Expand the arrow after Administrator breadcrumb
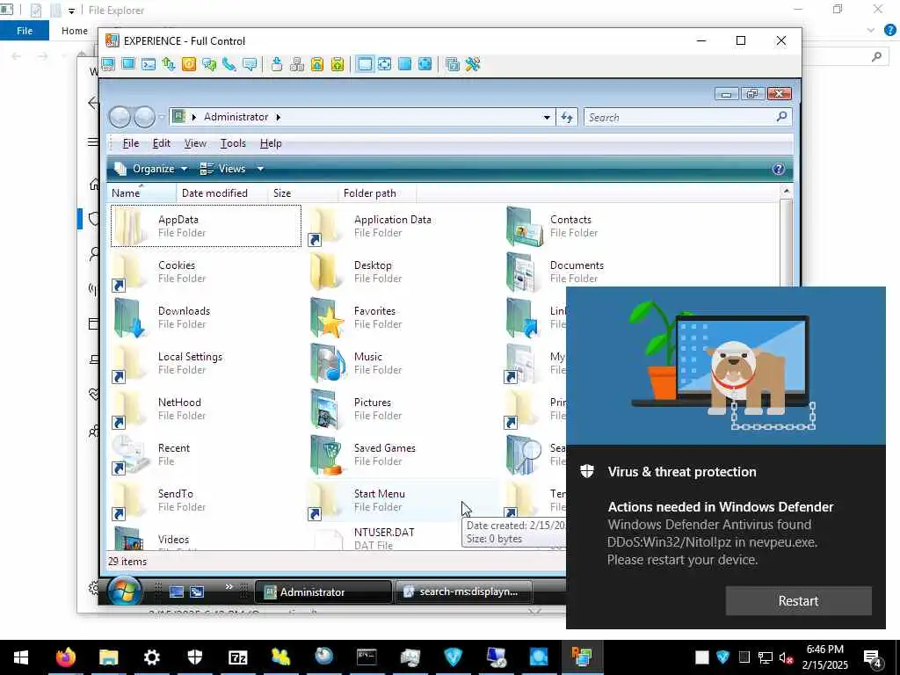Image resolution: width=900 pixels, height=675 pixels. point(279,117)
